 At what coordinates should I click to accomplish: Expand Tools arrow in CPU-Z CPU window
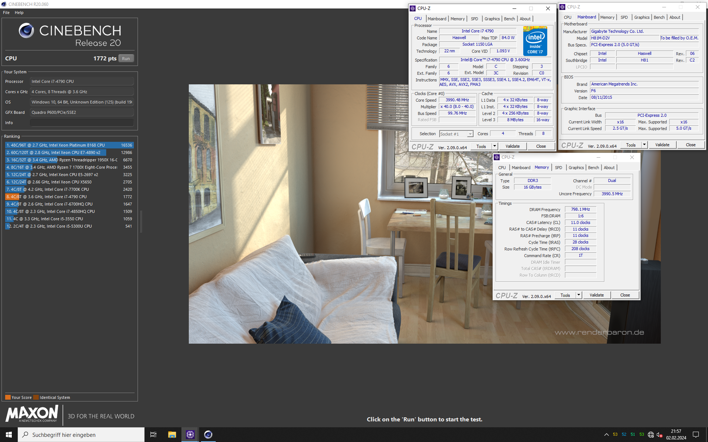494,146
